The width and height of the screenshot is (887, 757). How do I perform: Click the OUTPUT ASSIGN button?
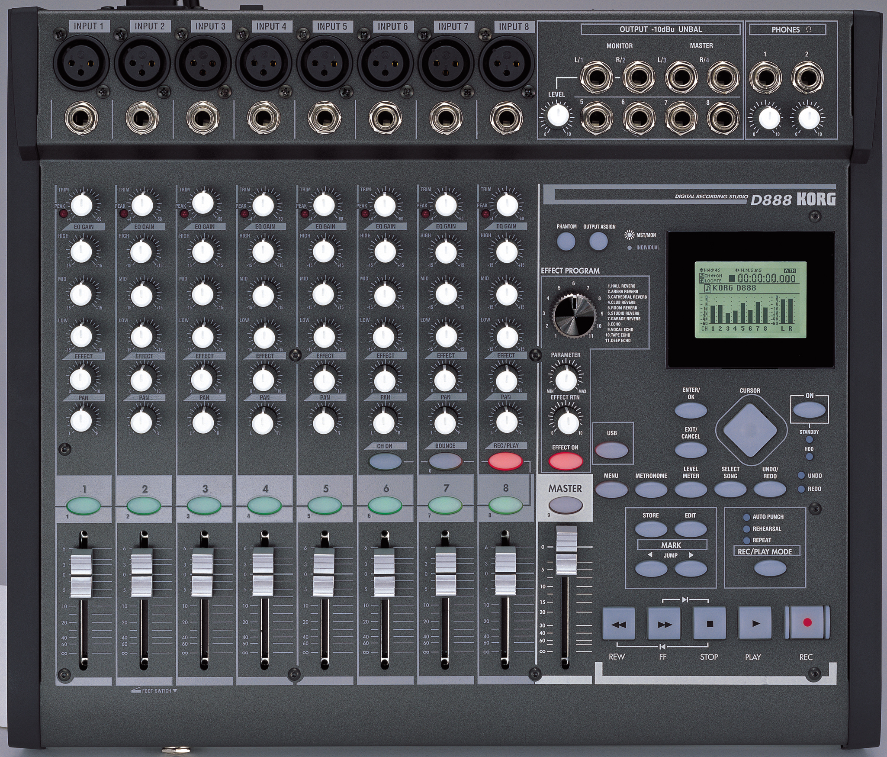tap(599, 241)
